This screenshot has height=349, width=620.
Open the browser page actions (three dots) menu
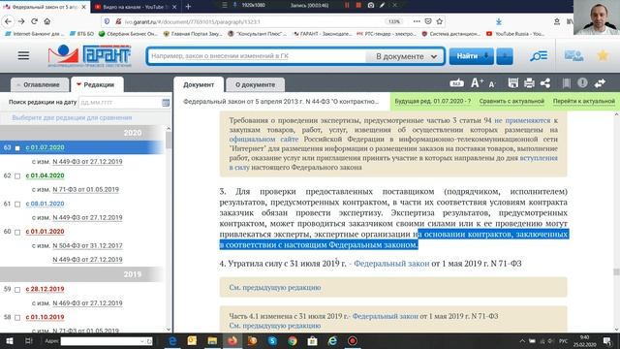(x=417, y=21)
